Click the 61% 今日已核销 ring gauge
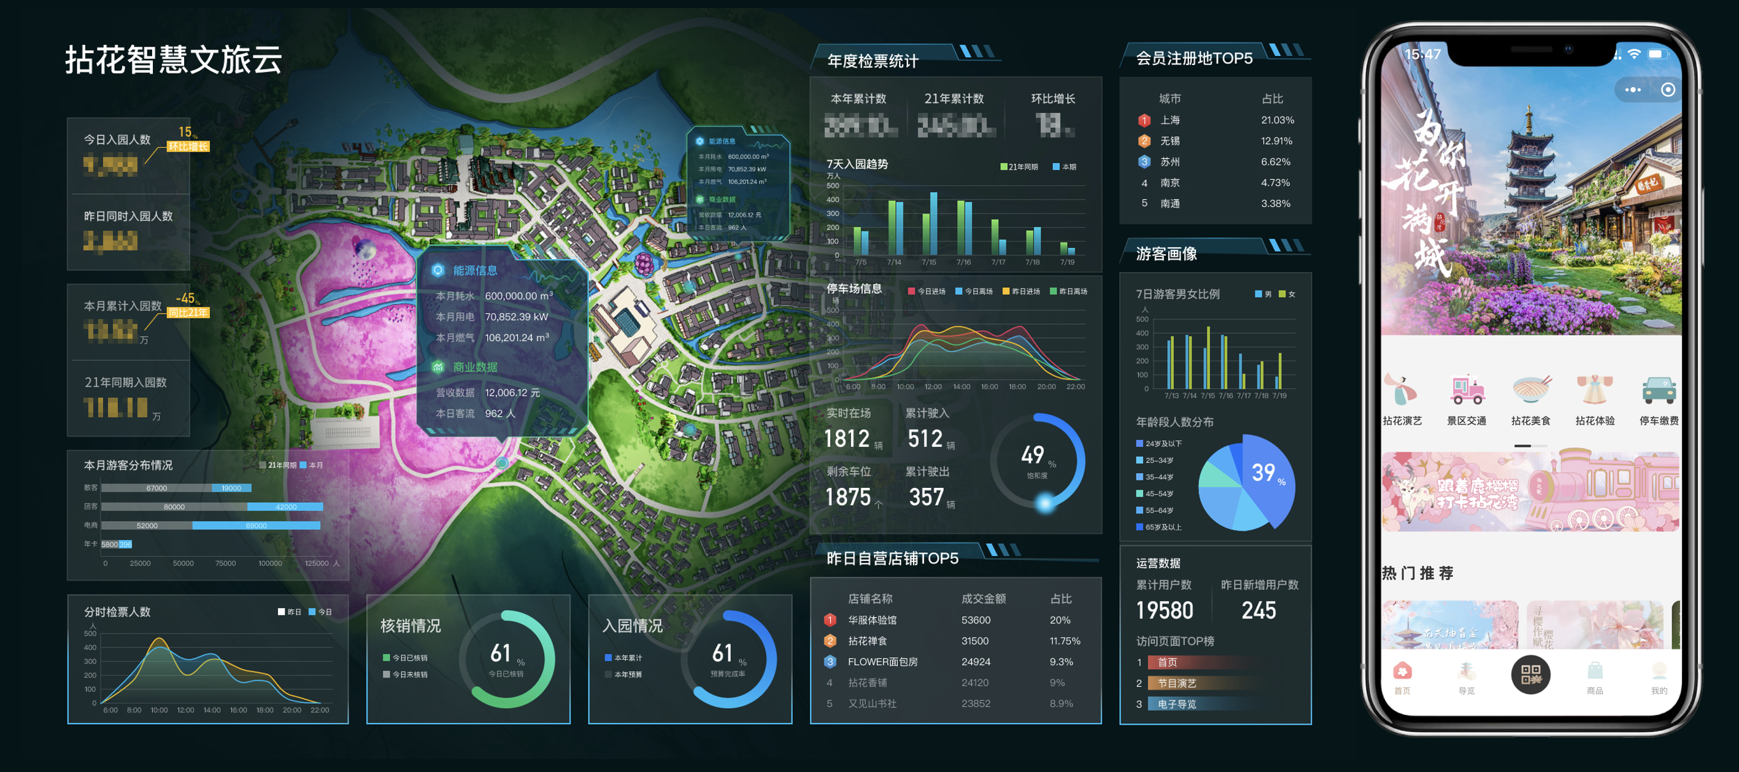Viewport: 1739px width, 772px height. (506, 659)
